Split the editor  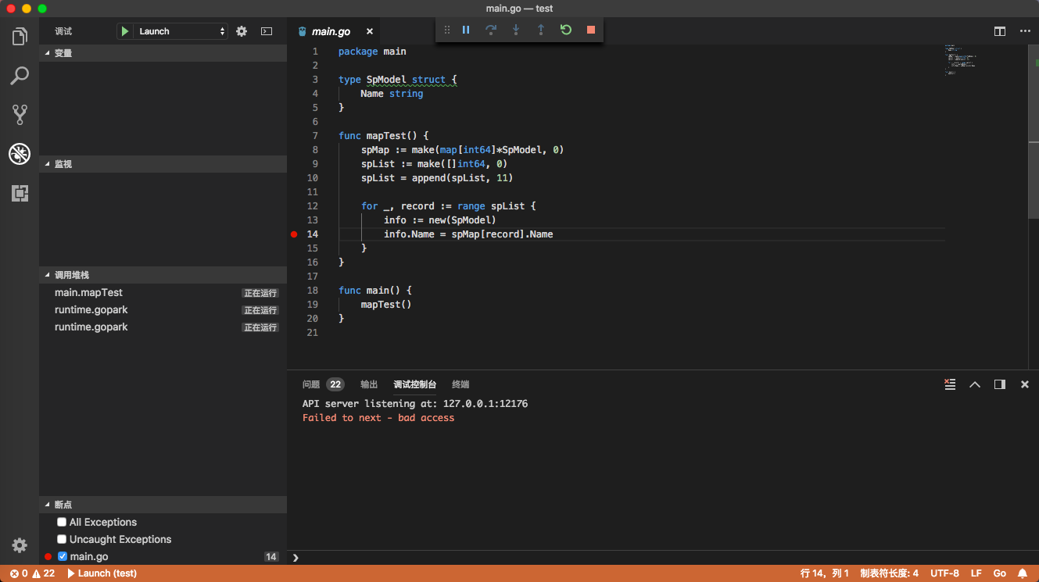tap(1000, 31)
